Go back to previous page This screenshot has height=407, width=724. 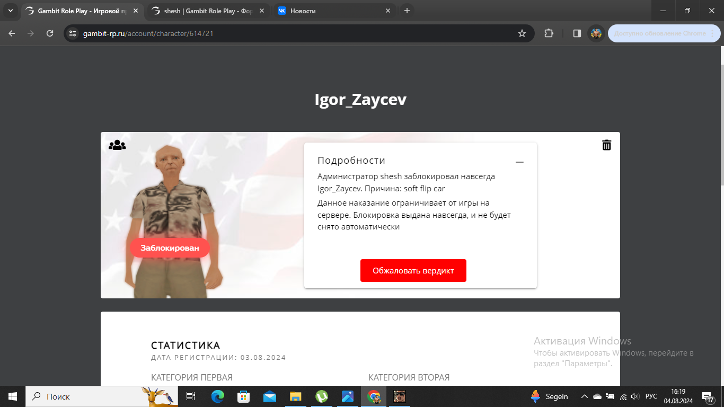pyautogui.click(x=12, y=33)
